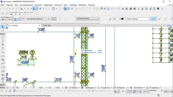
Task: Select the Wall tool in toolbox
Action: point(3,37)
